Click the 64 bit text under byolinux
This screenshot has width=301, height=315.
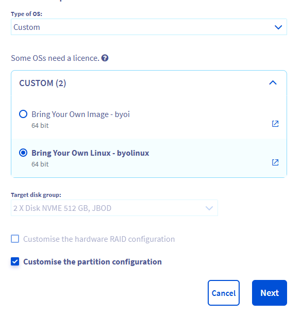tap(40, 164)
